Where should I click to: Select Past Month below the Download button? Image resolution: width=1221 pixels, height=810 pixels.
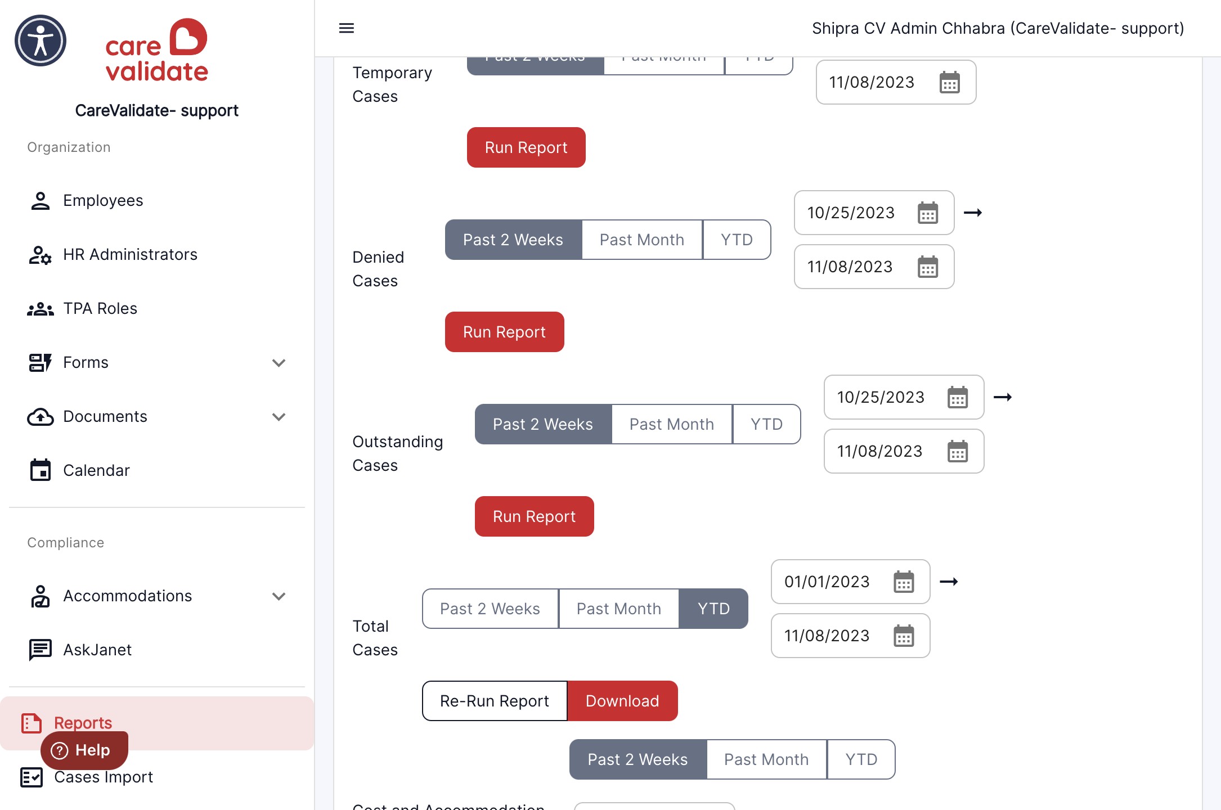point(766,759)
